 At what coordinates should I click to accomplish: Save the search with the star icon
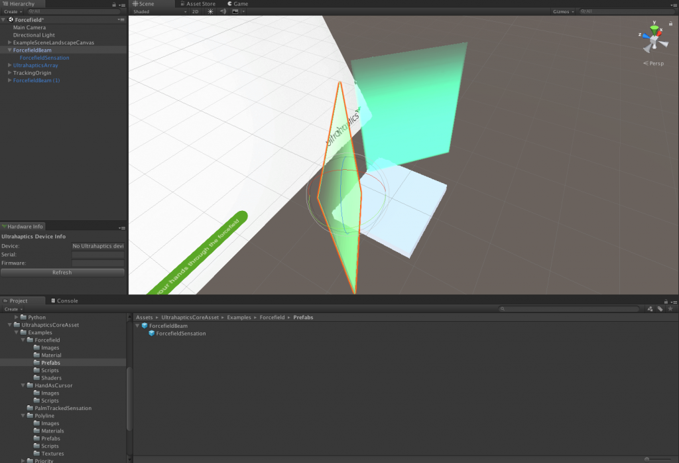click(670, 309)
